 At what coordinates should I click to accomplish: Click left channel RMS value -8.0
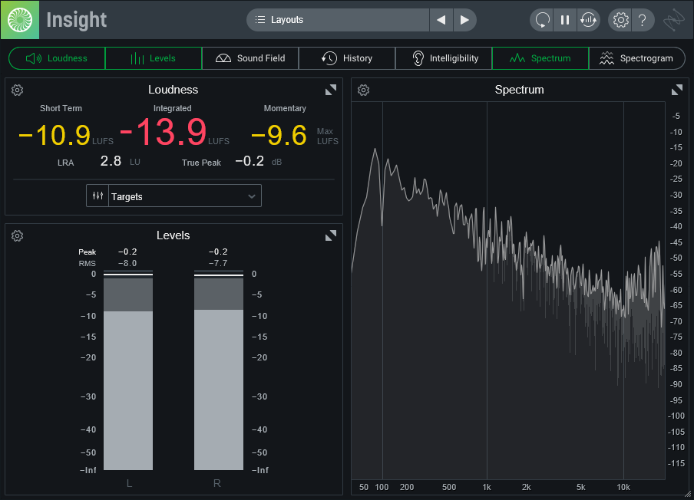coord(127,263)
